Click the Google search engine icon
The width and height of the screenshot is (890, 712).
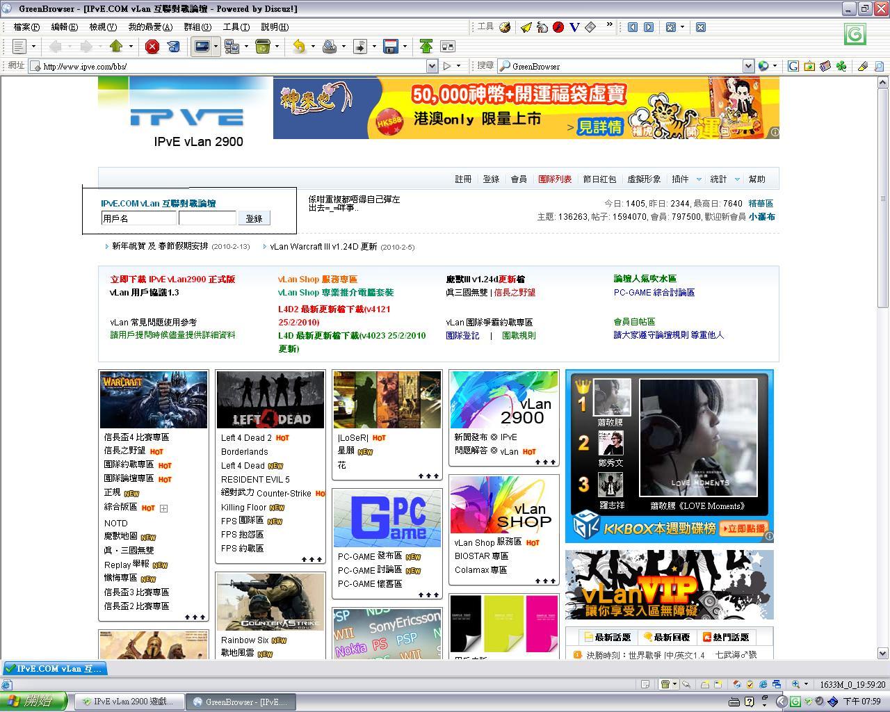coord(793,66)
